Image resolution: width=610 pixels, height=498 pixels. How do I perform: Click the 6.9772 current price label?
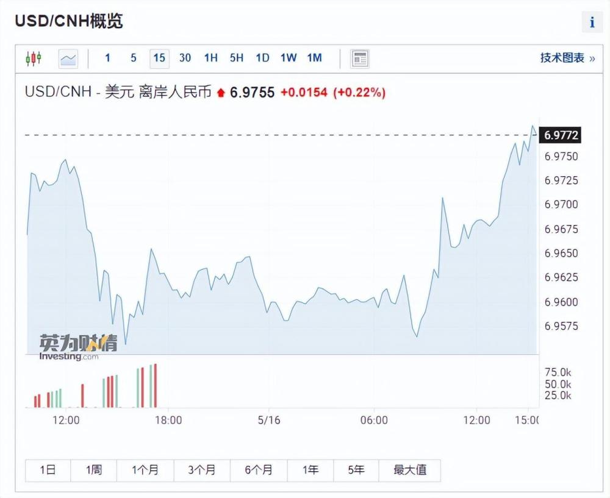560,135
